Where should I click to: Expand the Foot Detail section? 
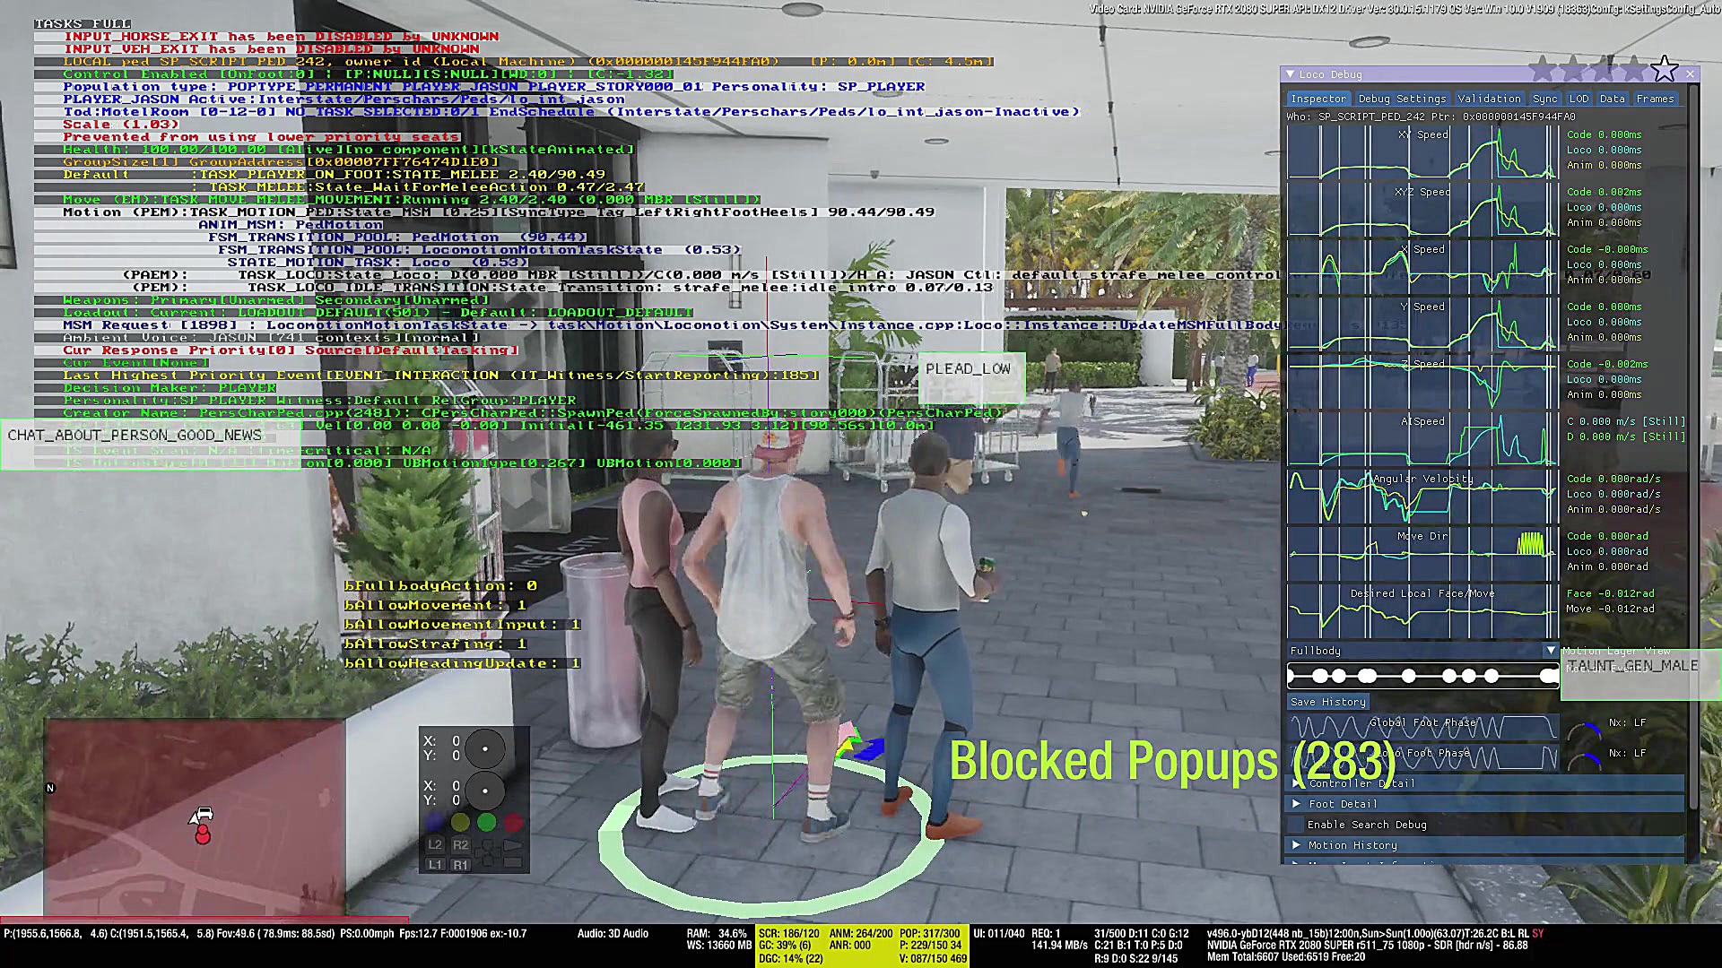tap(1485, 804)
